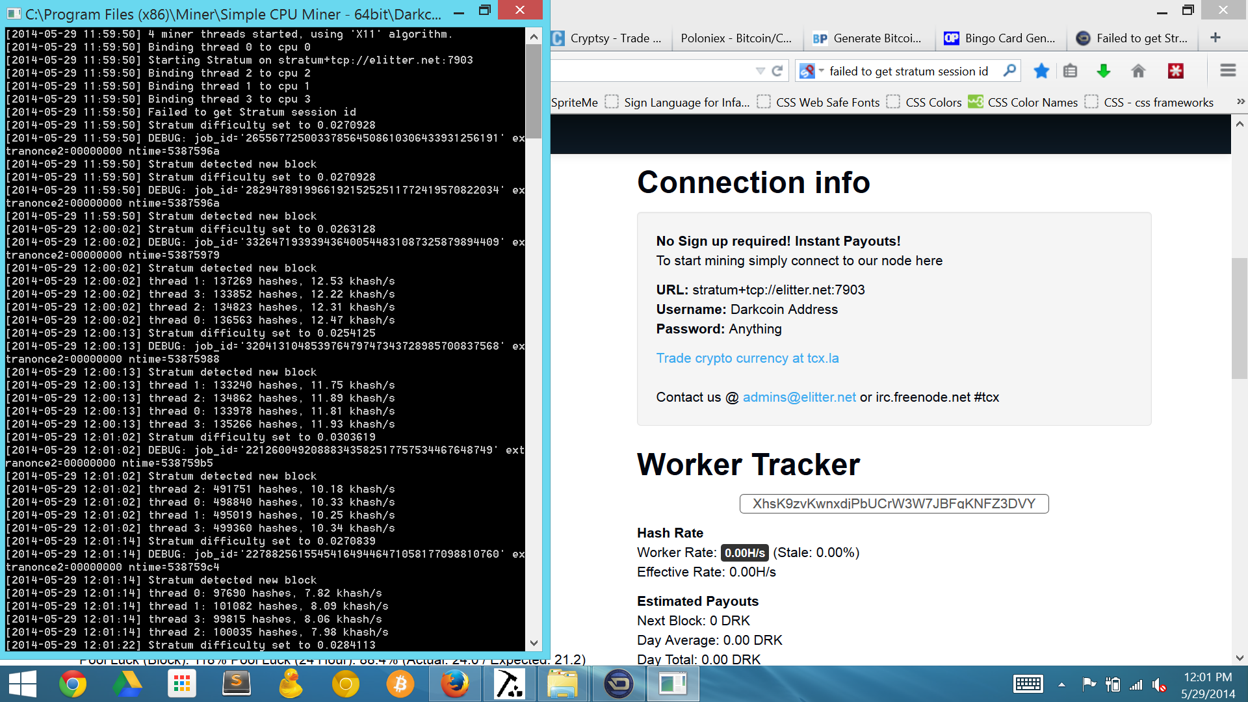Show hidden system tray icons
The image size is (1248, 702).
pos(1061,684)
